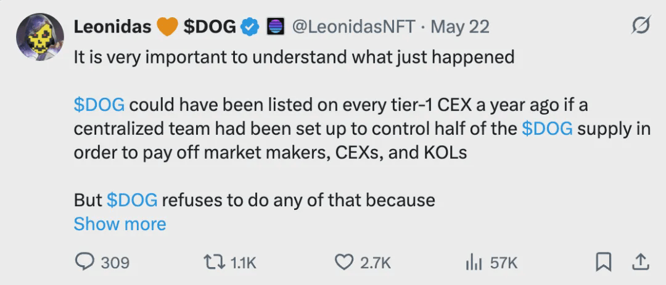Open view analytics bar chart icon
The width and height of the screenshot is (666, 285).
click(473, 262)
